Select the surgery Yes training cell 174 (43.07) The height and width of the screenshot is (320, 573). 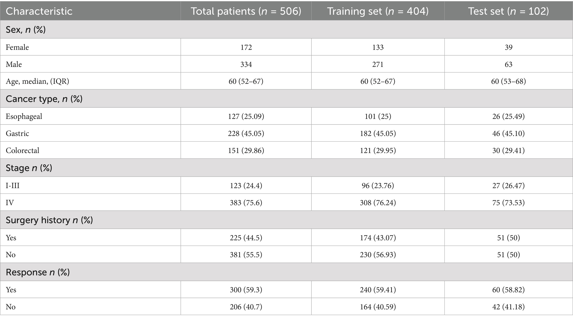click(378, 238)
